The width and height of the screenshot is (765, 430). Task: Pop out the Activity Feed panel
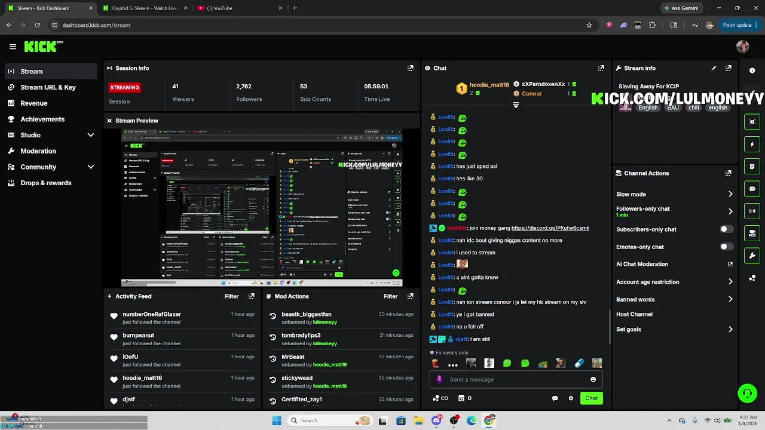click(x=251, y=296)
